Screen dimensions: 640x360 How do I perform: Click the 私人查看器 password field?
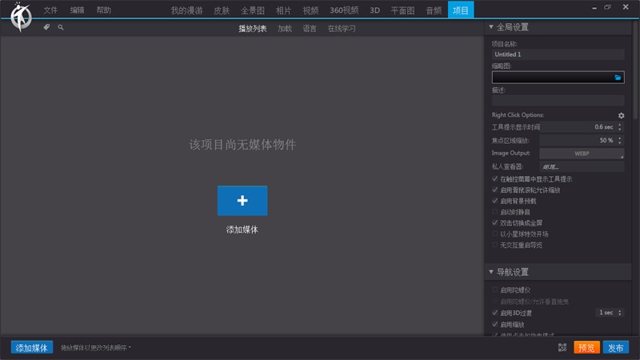[x=582, y=166]
